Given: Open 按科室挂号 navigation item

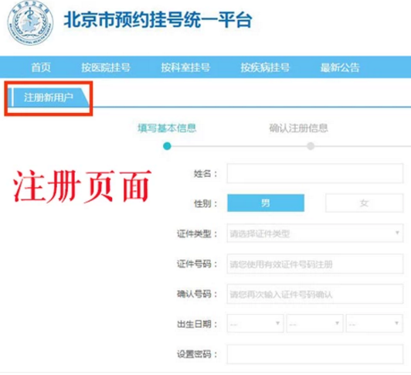Looking at the screenshot, I should [185, 67].
